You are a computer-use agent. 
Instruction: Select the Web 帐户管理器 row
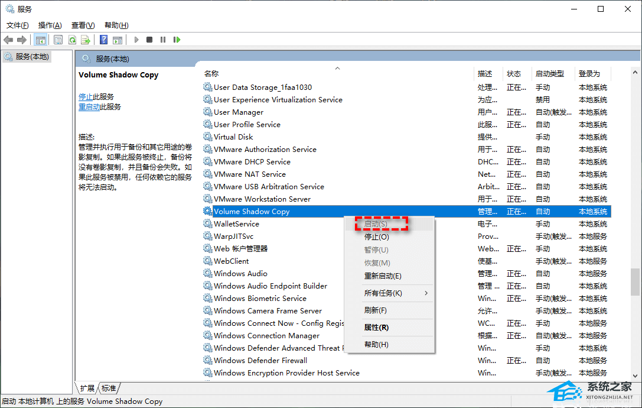click(x=406, y=248)
